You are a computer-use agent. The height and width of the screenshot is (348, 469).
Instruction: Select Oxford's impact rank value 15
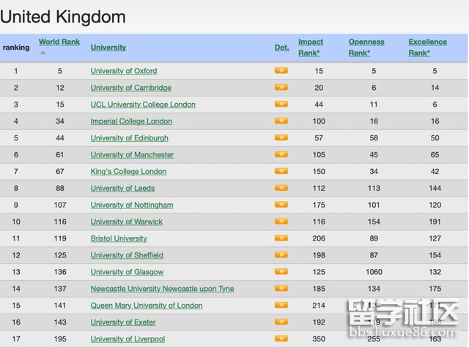click(319, 71)
